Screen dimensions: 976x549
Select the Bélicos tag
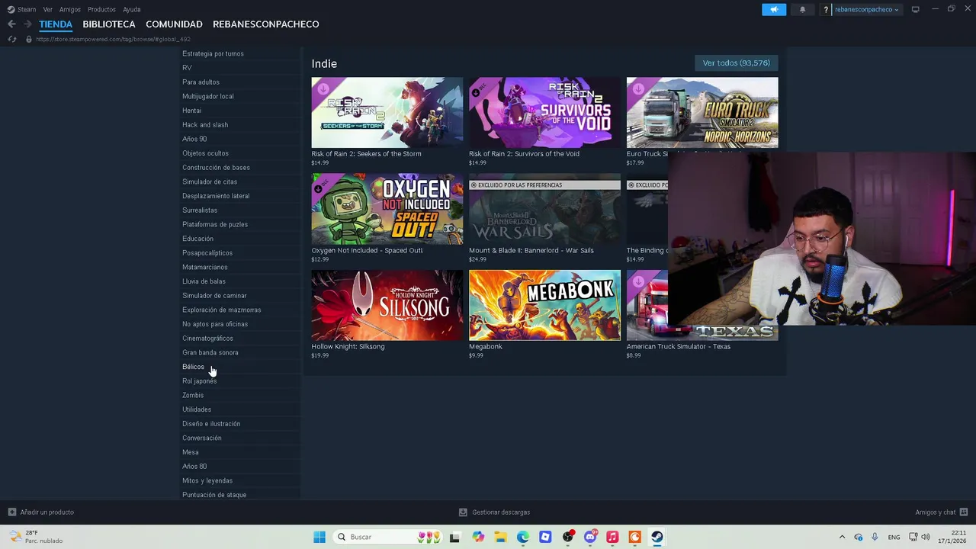point(193,367)
